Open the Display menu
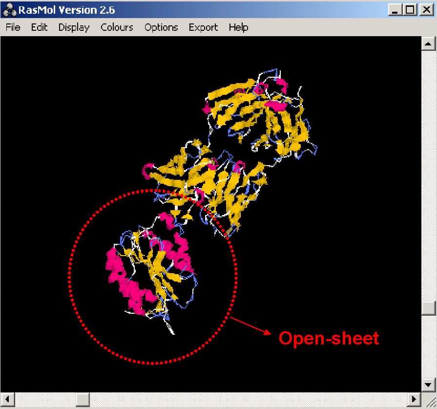437x409 pixels. [x=74, y=27]
